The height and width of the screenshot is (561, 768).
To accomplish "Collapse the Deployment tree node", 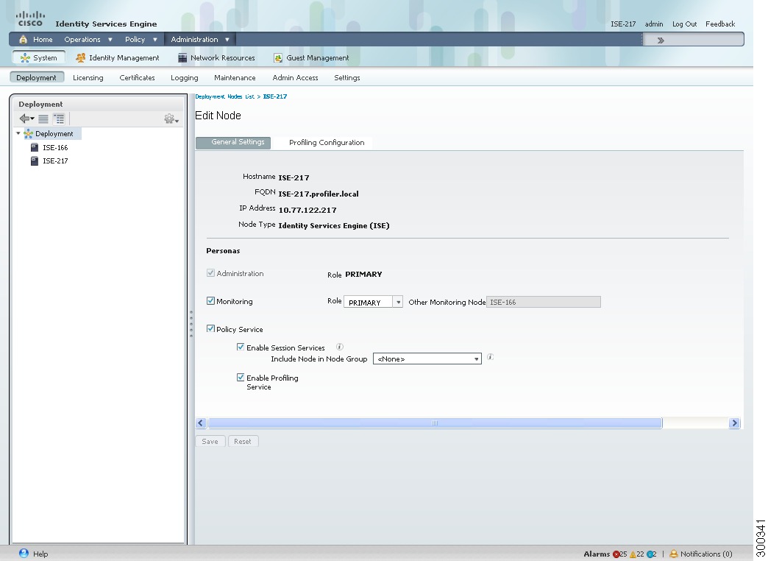I will click(x=18, y=133).
